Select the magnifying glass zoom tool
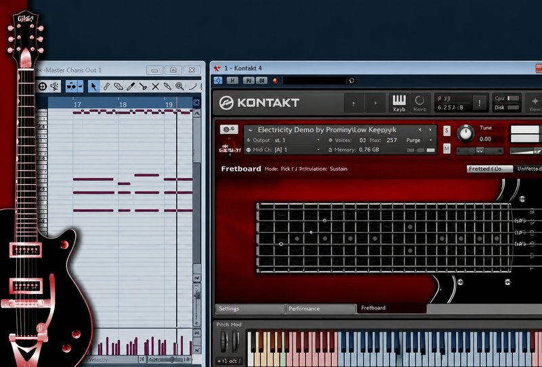Image resolution: width=542 pixels, height=367 pixels. [180, 87]
